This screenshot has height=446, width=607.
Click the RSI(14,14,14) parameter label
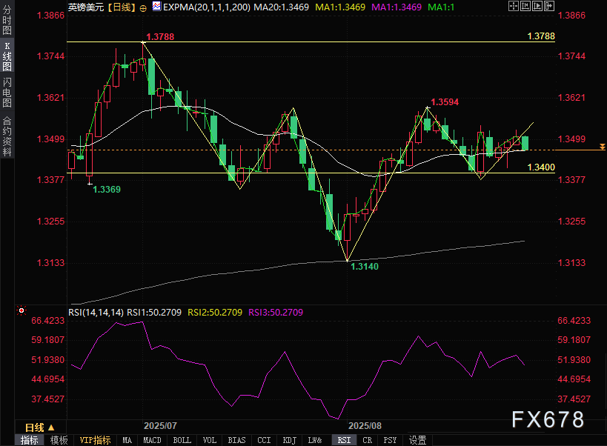pyautogui.click(x=96, y=313)
